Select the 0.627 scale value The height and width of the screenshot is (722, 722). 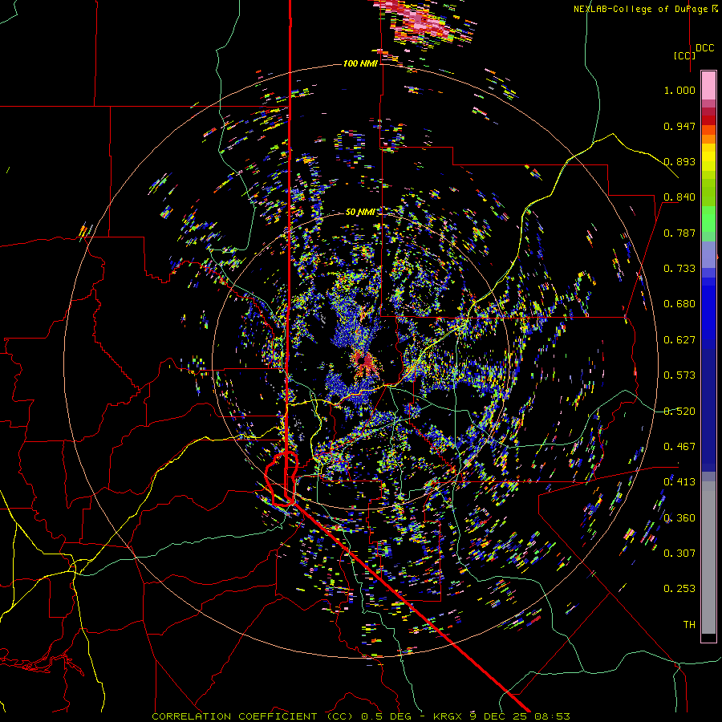point(679,340)
